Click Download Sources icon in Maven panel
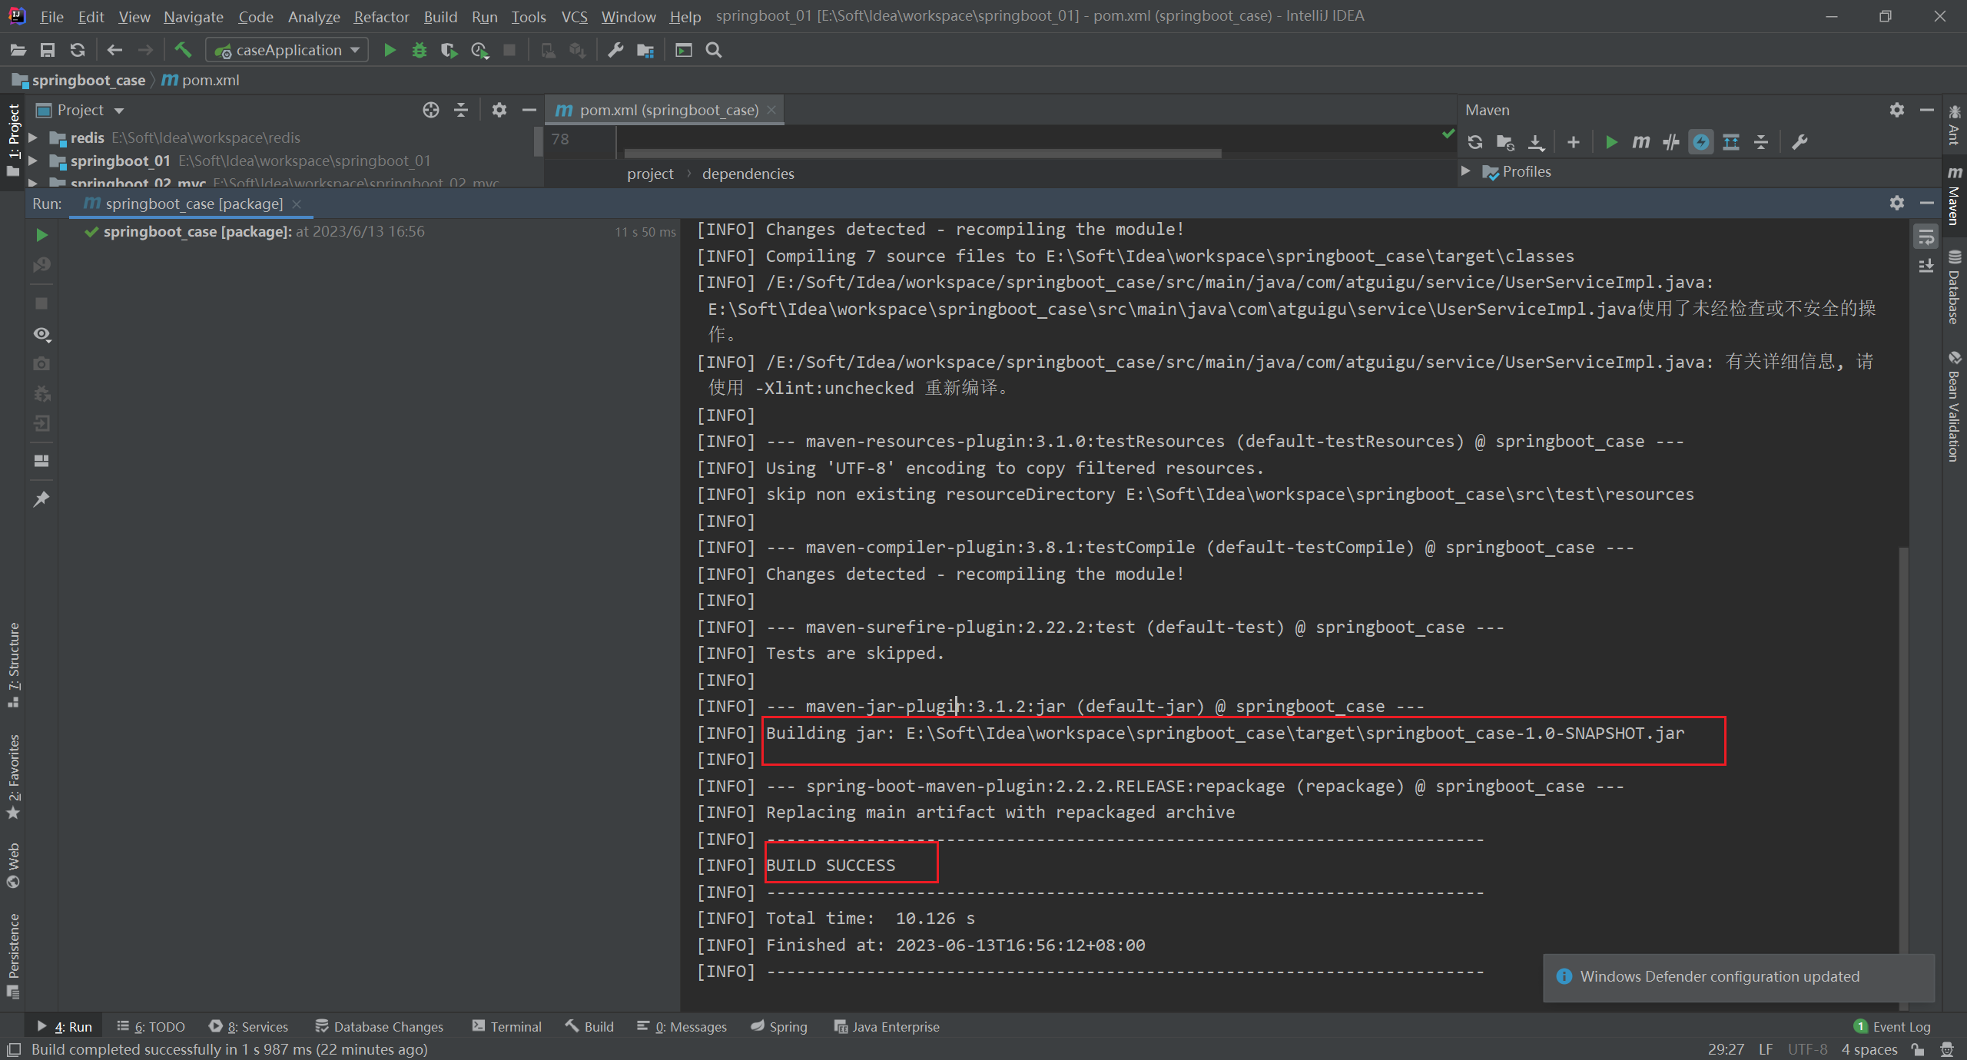 [1535, 142]
